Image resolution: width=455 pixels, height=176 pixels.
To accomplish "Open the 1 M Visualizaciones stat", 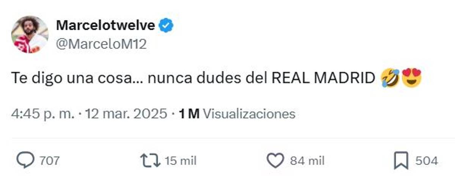I will coord(237,114).
